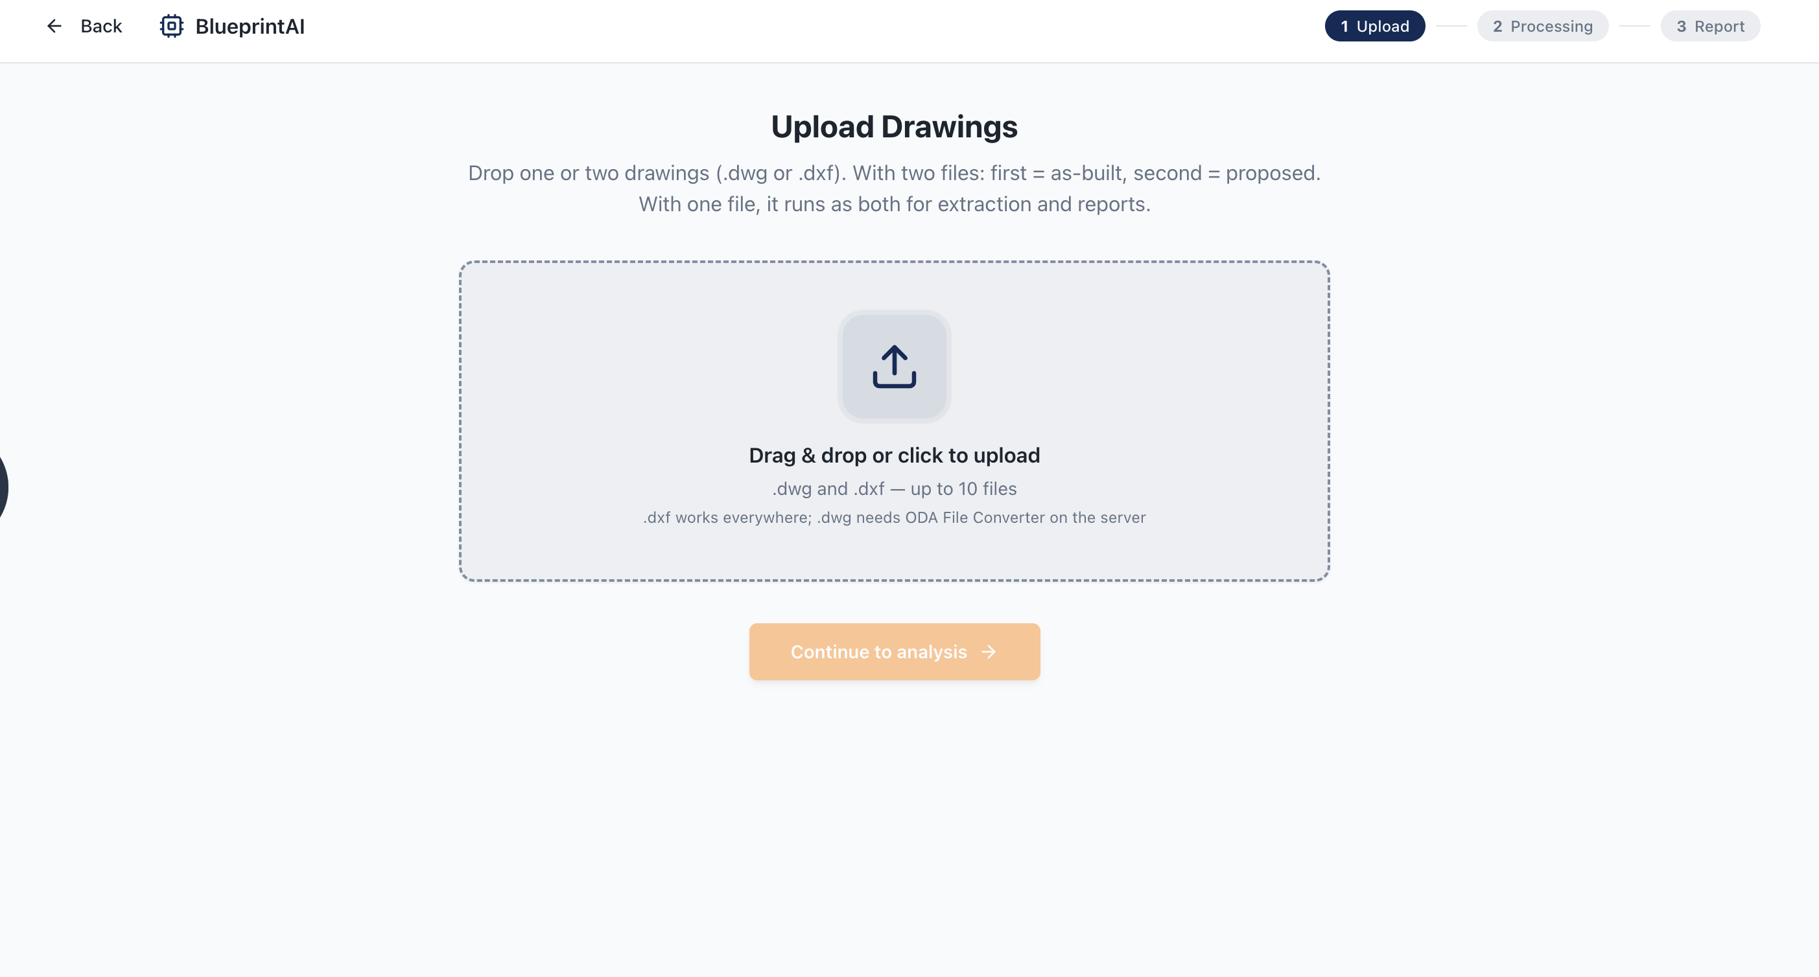Click Continue to analysis button
This screenshot has height=977, width=1819.
pyautogui.click(x=894, y=652)
